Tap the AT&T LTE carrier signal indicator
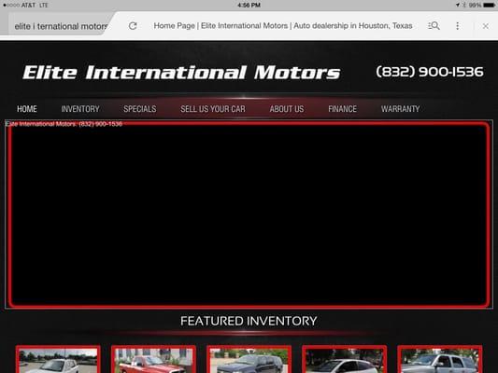 (26, 5)
